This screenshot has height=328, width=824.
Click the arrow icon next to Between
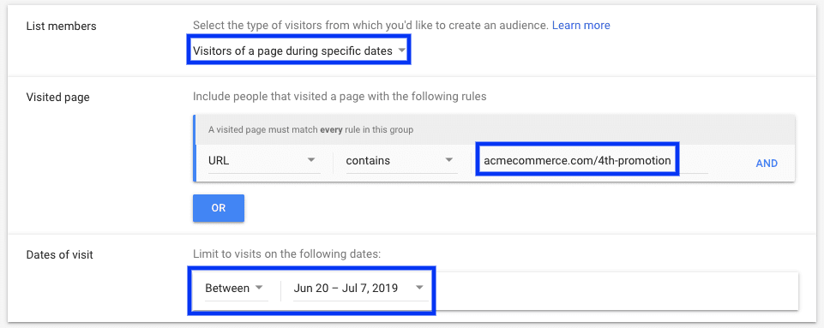[259, 288]
